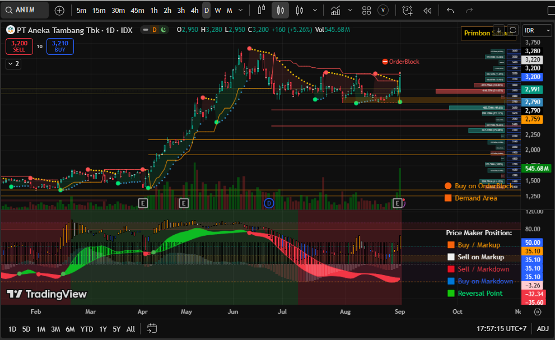The width and height of the screenshot is (555, 340).
Task: Select the 1h timeframe
Action: click(x=154, y=11)
